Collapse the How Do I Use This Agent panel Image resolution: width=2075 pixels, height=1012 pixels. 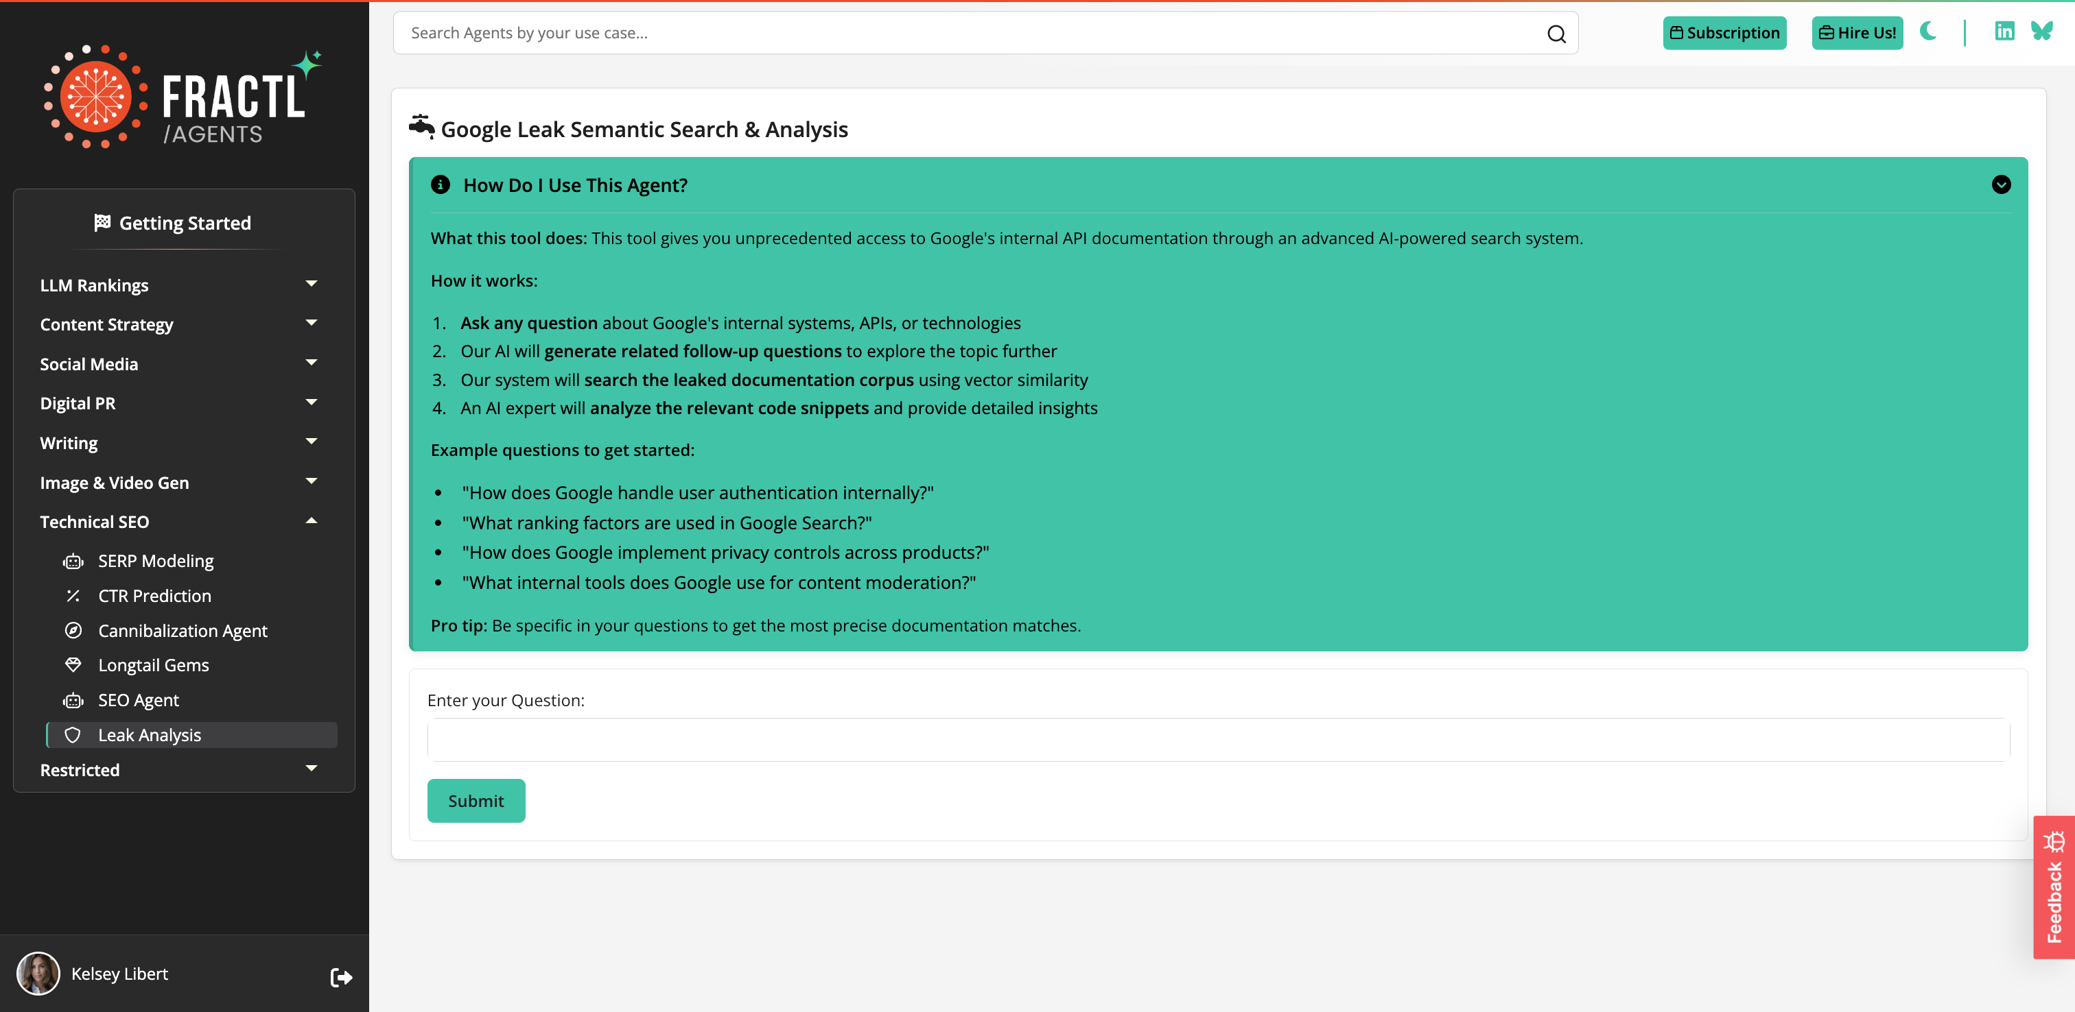[x=2001, y=184]
